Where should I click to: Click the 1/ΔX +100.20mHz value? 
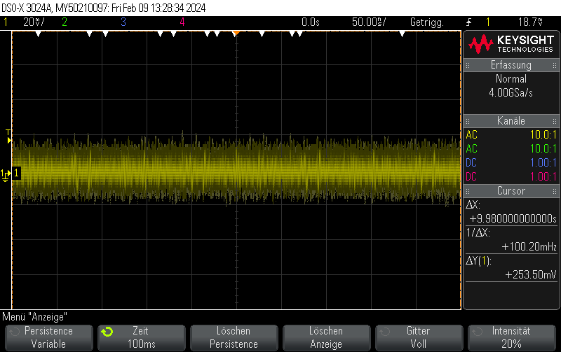tap(529, 247)
